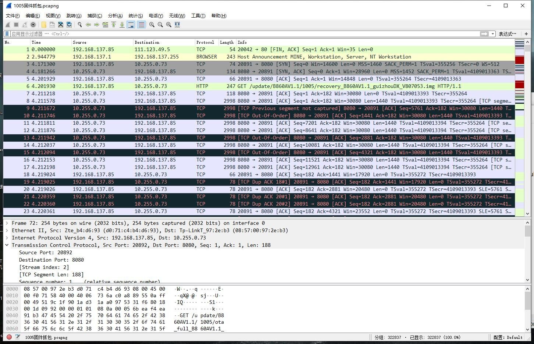Click the filter bookmark icon

point(7,34)
